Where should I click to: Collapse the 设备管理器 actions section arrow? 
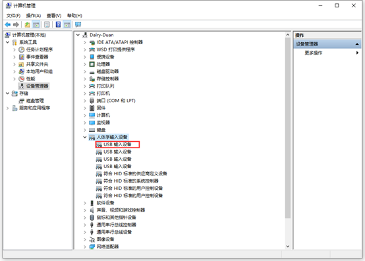click(x=357, y=44)
